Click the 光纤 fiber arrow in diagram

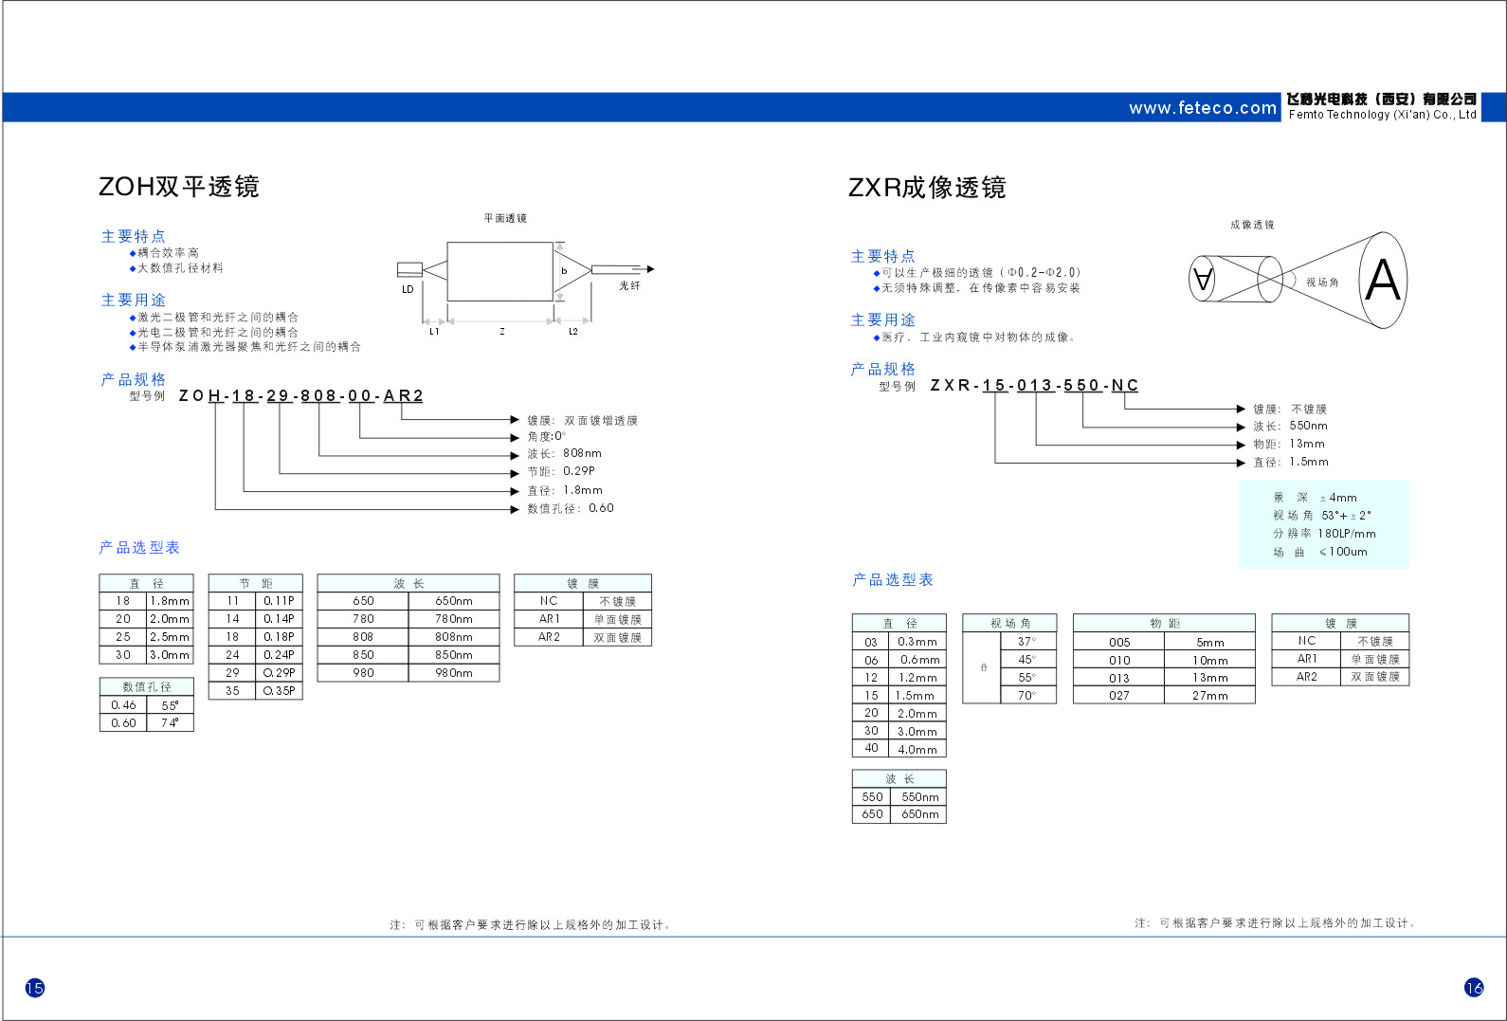pyautogui.click(x=623, y=270)
